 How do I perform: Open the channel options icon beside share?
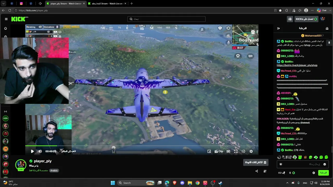(265, 171)
